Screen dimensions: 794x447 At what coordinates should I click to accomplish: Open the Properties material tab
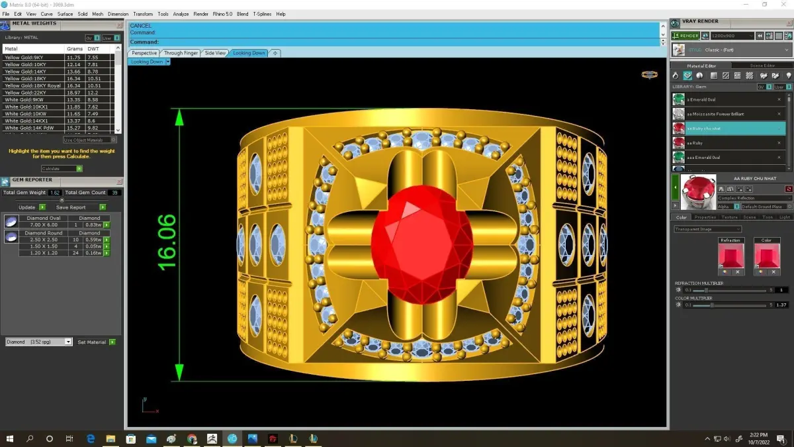click(x=705, y=217)
